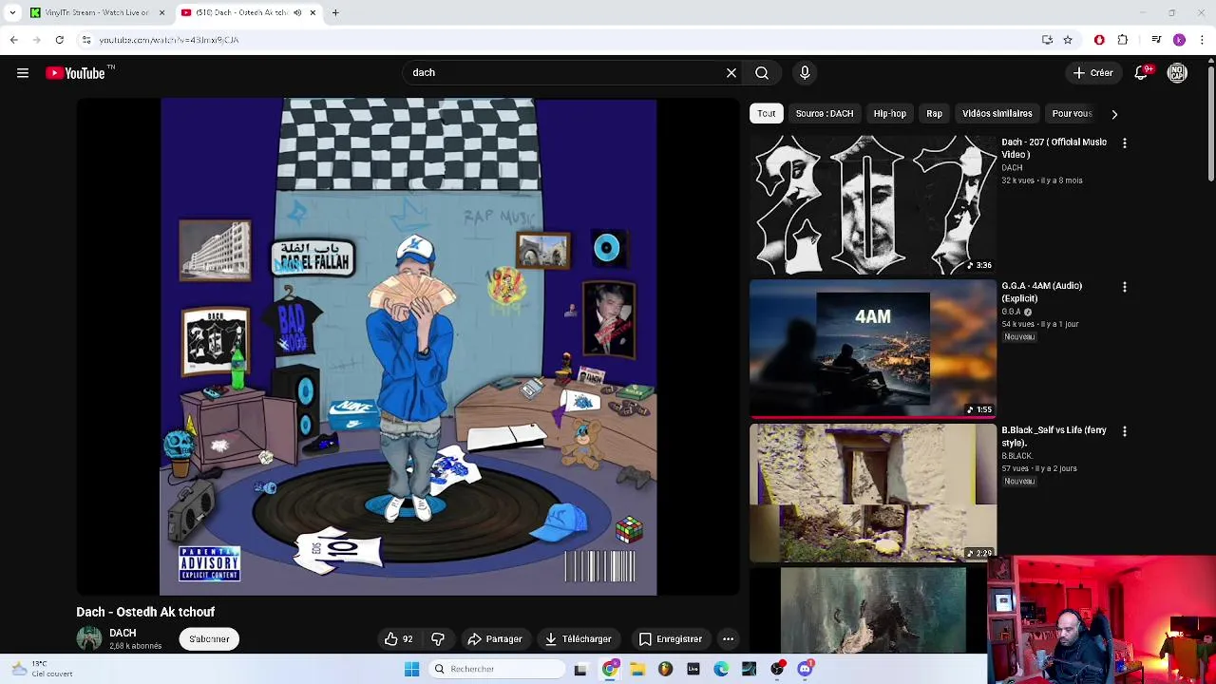Screen dimensions: 1216x684
Task: Open Ableton Live from taskbar
Action: [693, 670]
